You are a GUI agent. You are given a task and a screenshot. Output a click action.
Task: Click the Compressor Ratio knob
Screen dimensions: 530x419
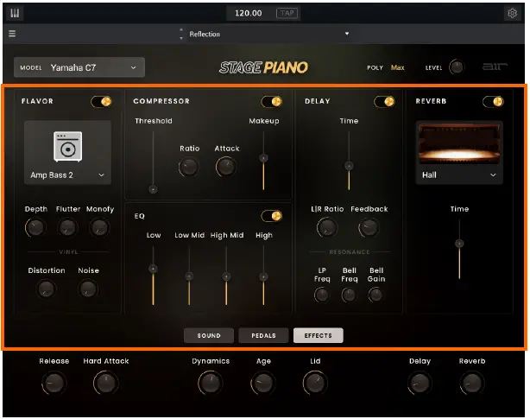click(189, 167)
